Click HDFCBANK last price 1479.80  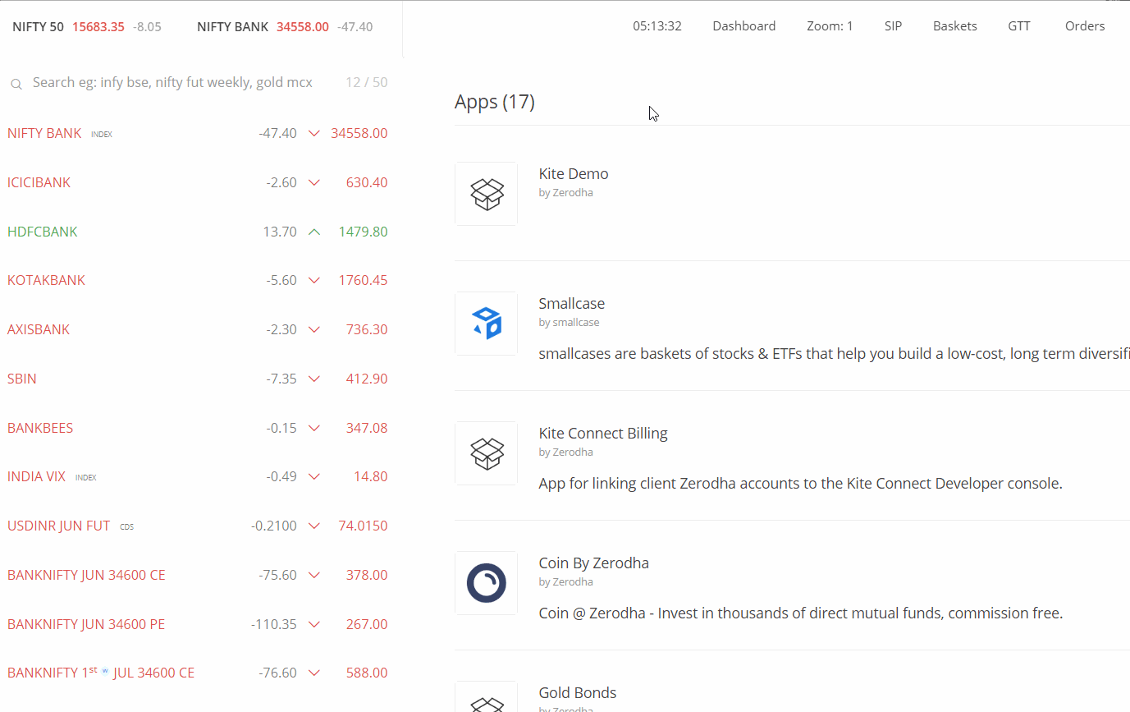pyautogui.click(x=363, y=232)
